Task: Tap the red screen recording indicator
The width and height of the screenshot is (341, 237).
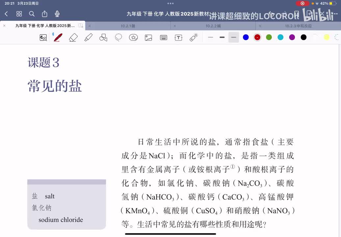Action: click(302, 4)
